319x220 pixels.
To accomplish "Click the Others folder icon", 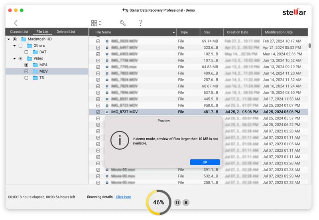I will (x=30, y=46).
